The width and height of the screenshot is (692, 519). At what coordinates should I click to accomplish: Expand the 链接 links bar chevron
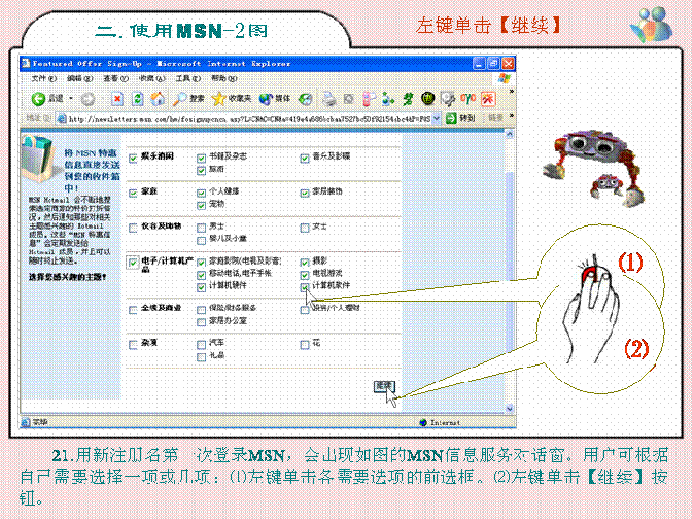pos(512,116)
